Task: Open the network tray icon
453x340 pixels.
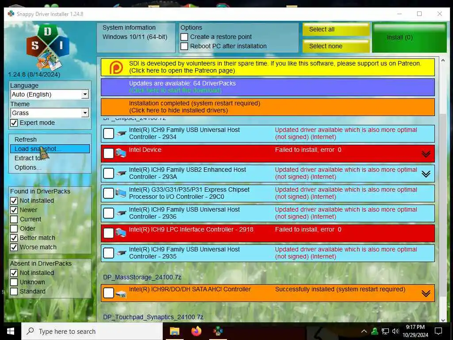Action: coord(385,331)
